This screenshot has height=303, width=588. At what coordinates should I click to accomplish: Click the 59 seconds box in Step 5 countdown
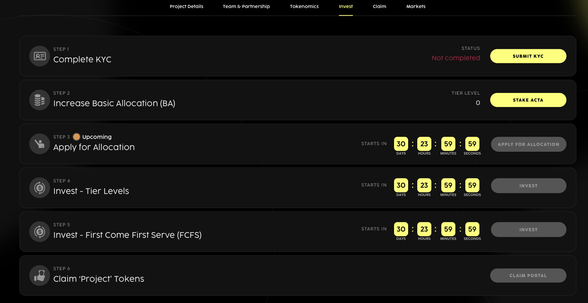[472, 229]
